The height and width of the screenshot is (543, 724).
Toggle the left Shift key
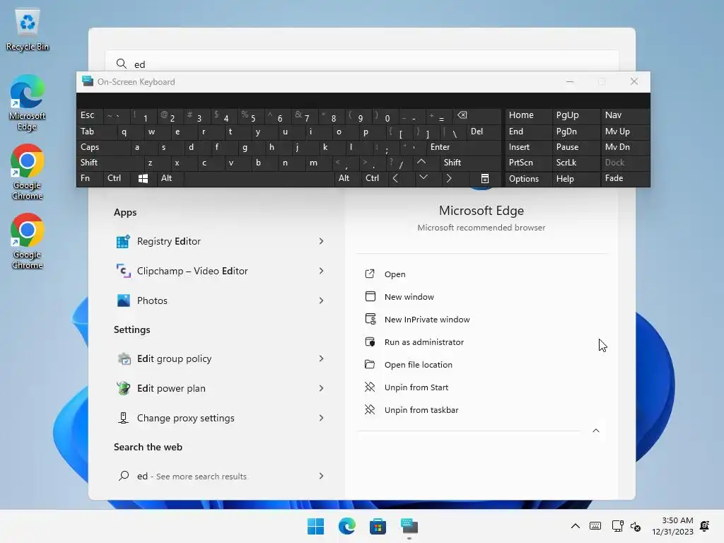point(110,163)
